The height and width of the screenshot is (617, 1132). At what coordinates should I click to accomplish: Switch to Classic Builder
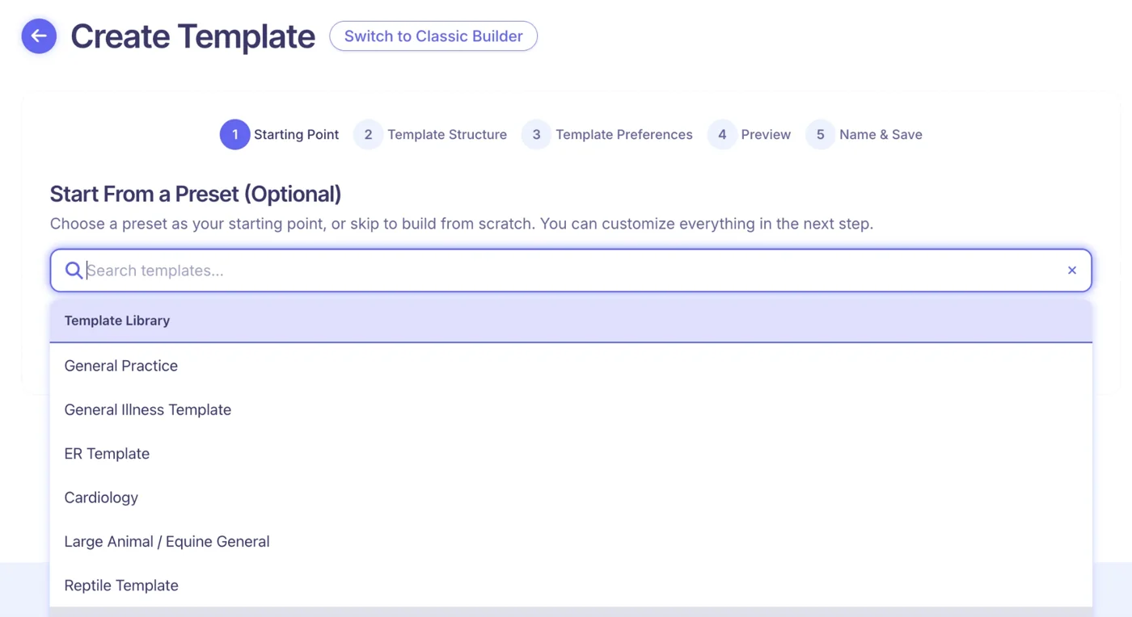(x=433, y=36)
